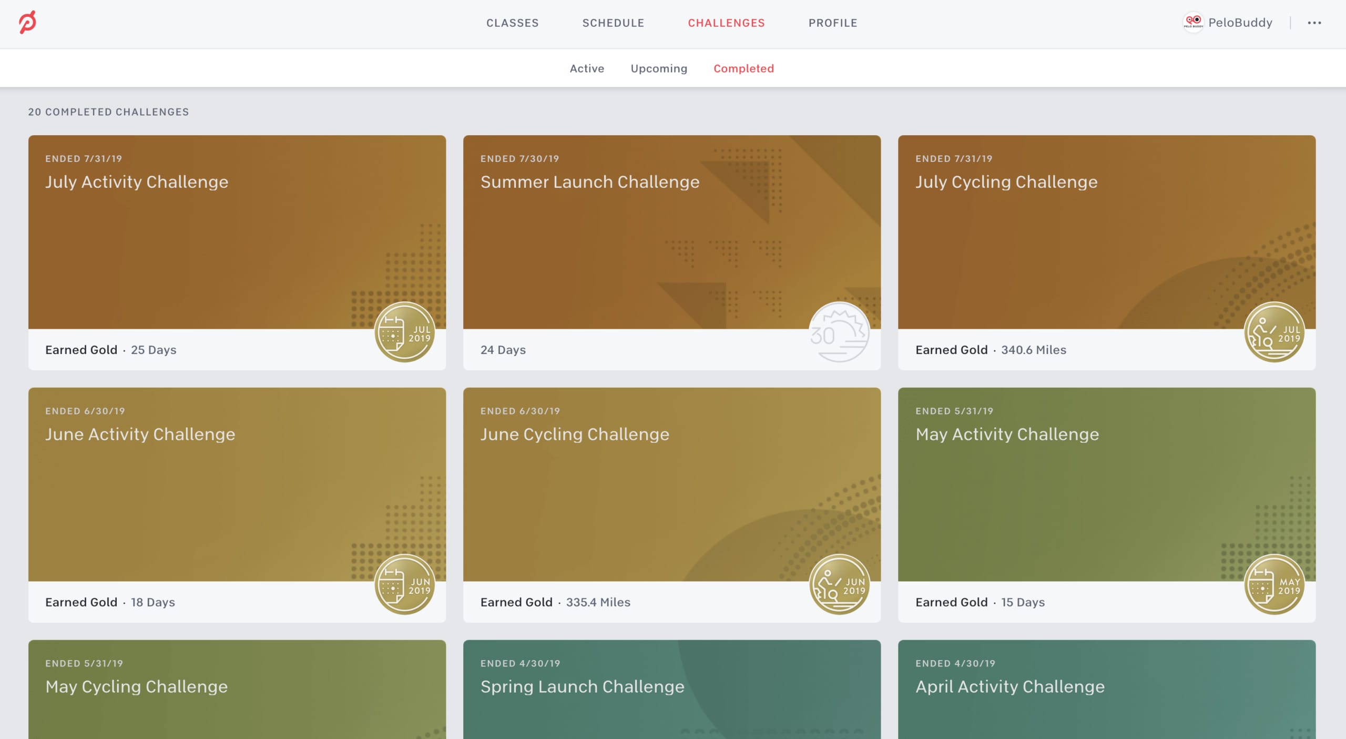This screenshot has width=1346, height=739.
Task: Click the July Activity Challenge gold badge
Action: pyautogui.click(x=404, y=332)
